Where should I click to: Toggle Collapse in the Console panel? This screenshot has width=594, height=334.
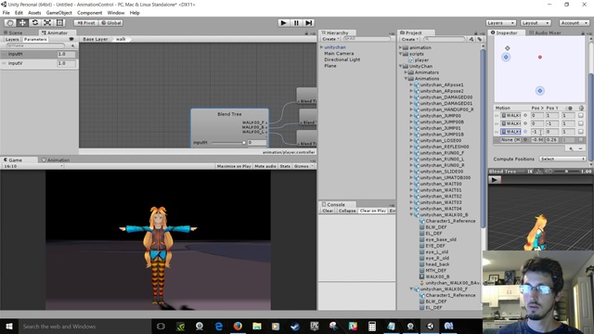point(347,211)
